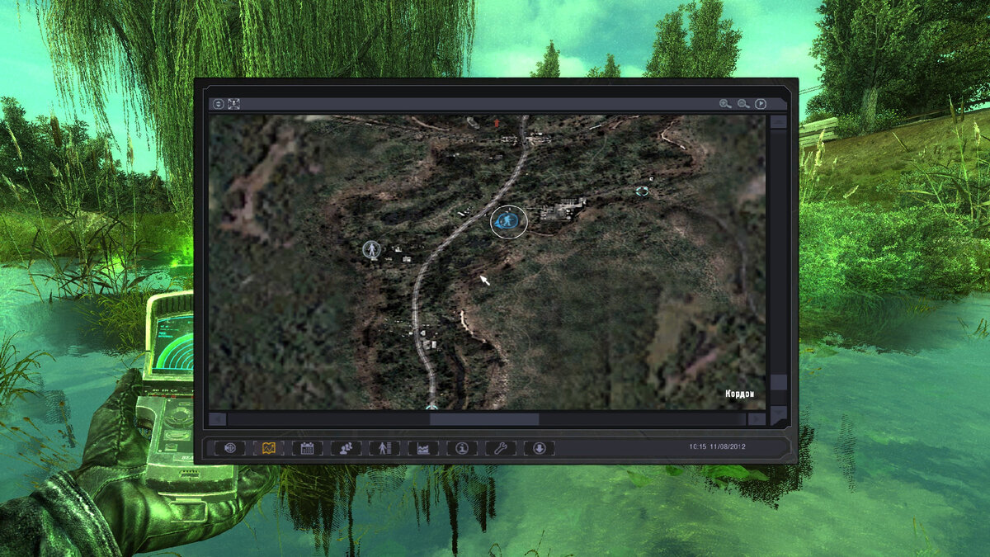Click the horizontal scrollbar left arrow
The width and height of the screenshot is (990, 557).
218,419
